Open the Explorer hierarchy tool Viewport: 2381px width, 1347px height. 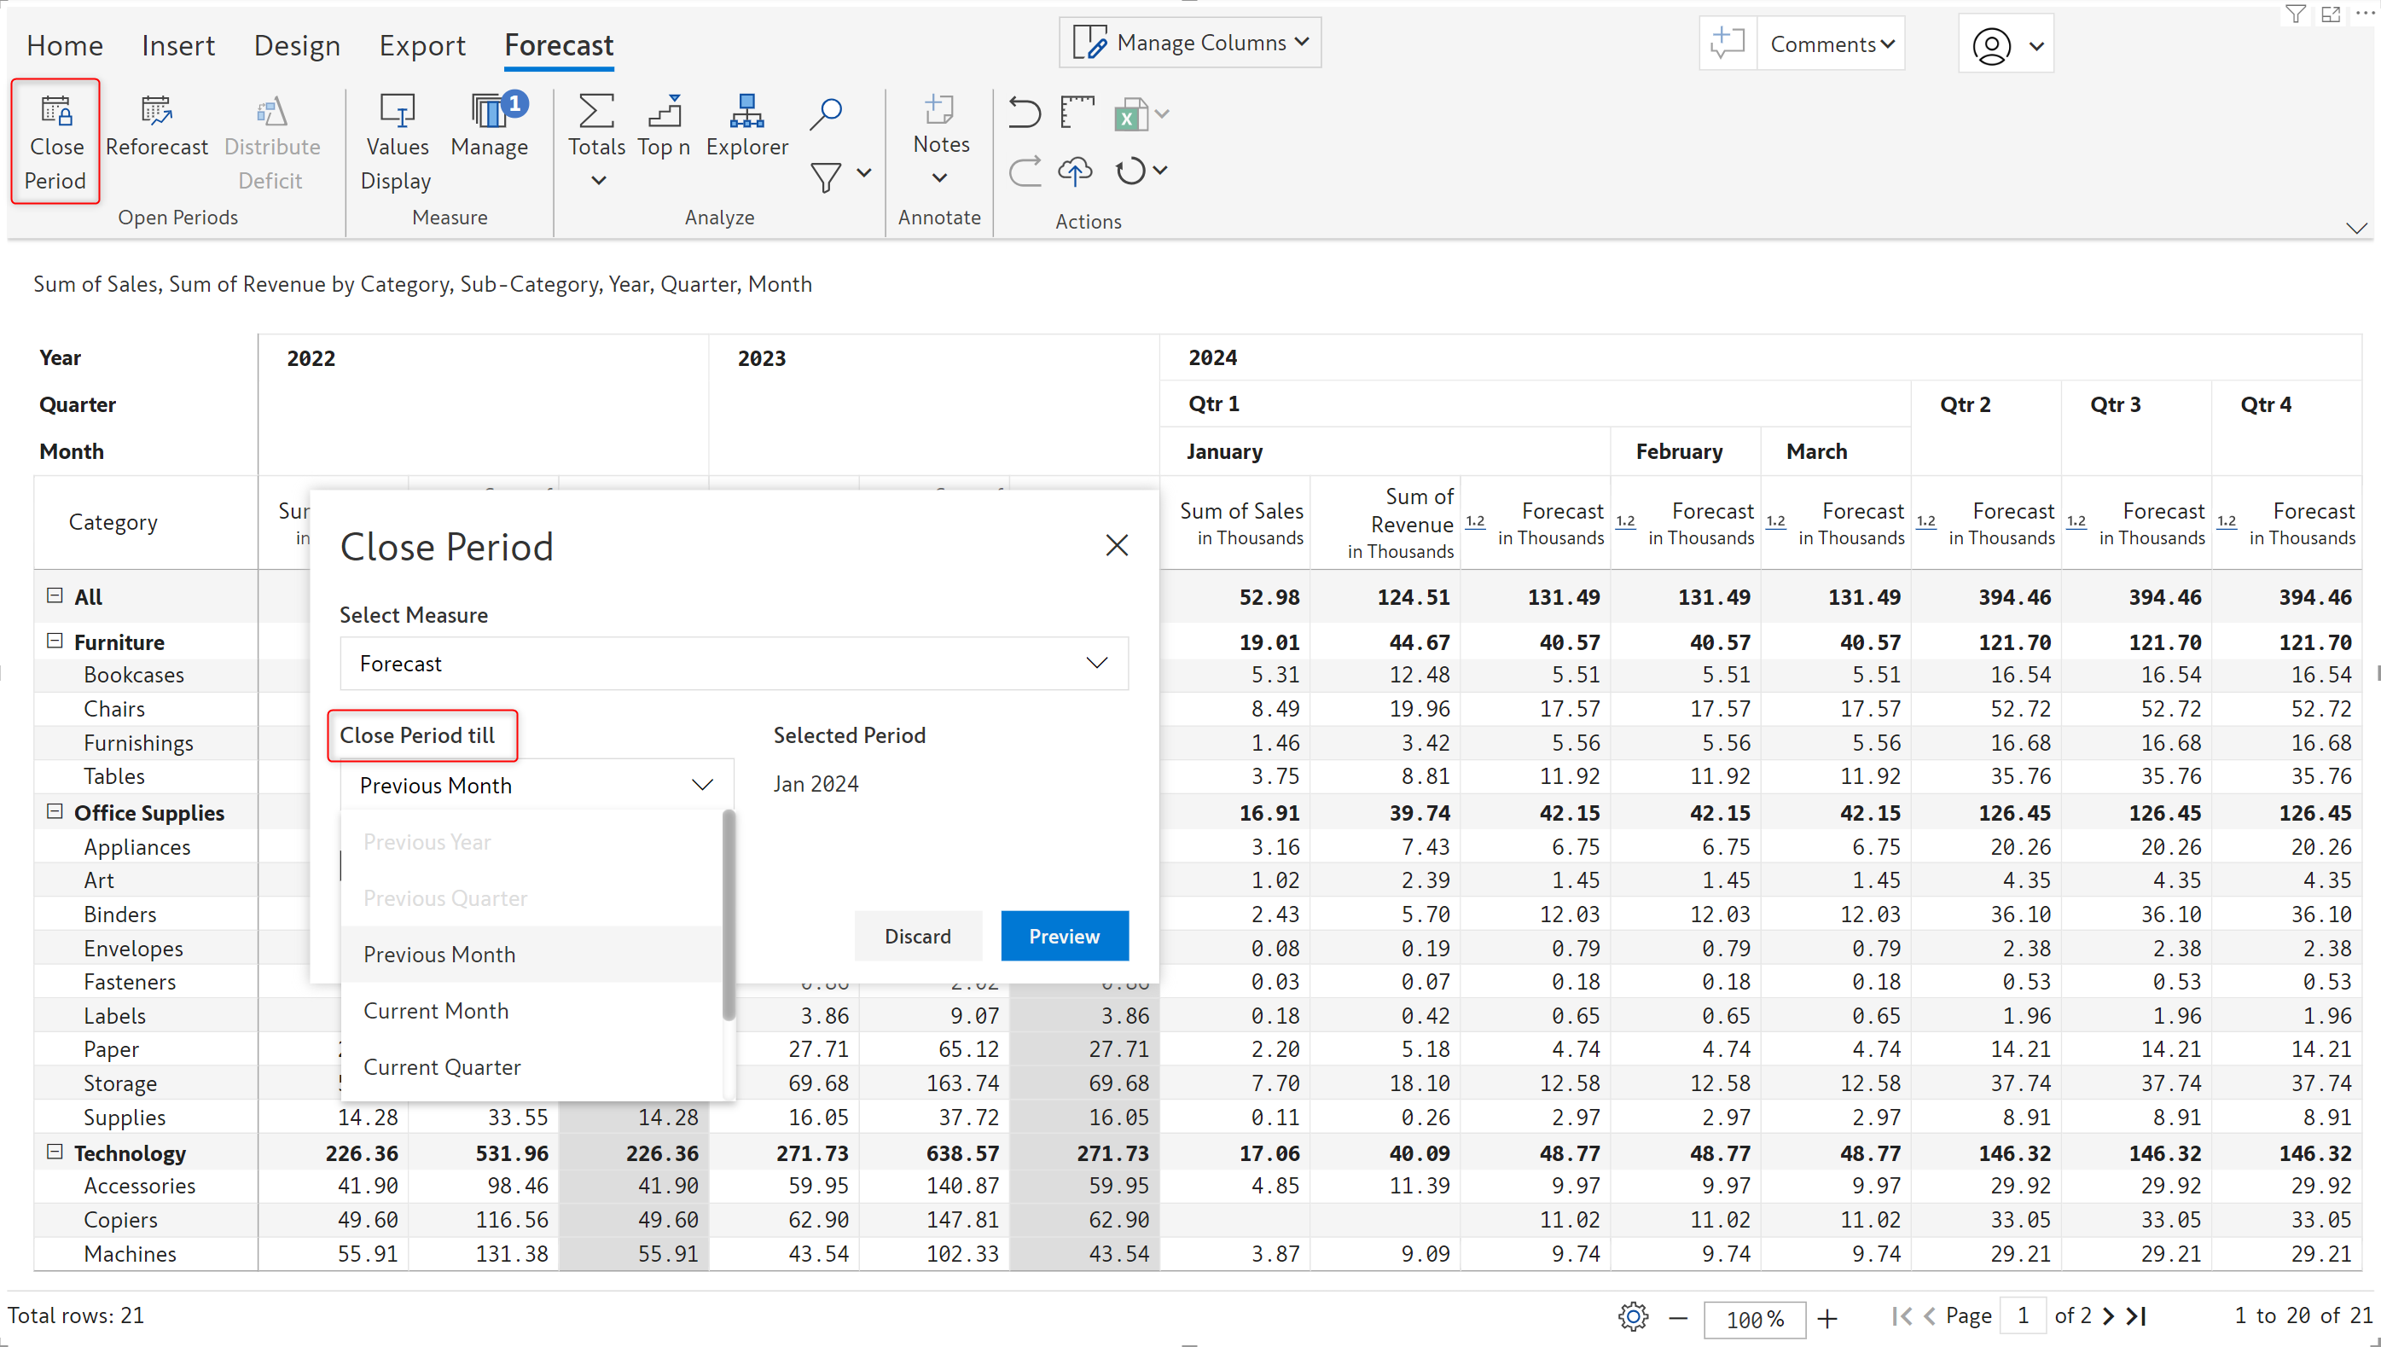(746, 113)
